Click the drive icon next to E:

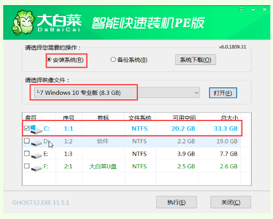pos(36,155)
